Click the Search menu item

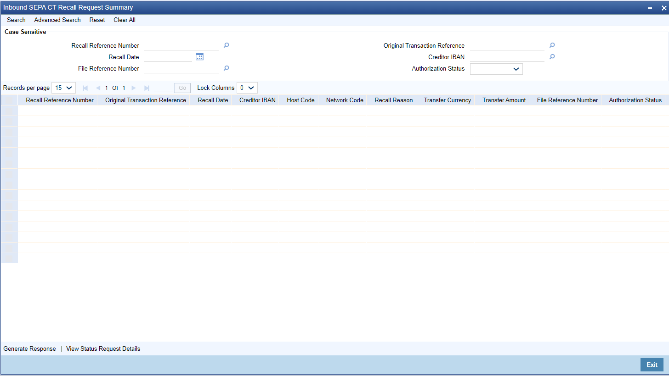(16, 20)
